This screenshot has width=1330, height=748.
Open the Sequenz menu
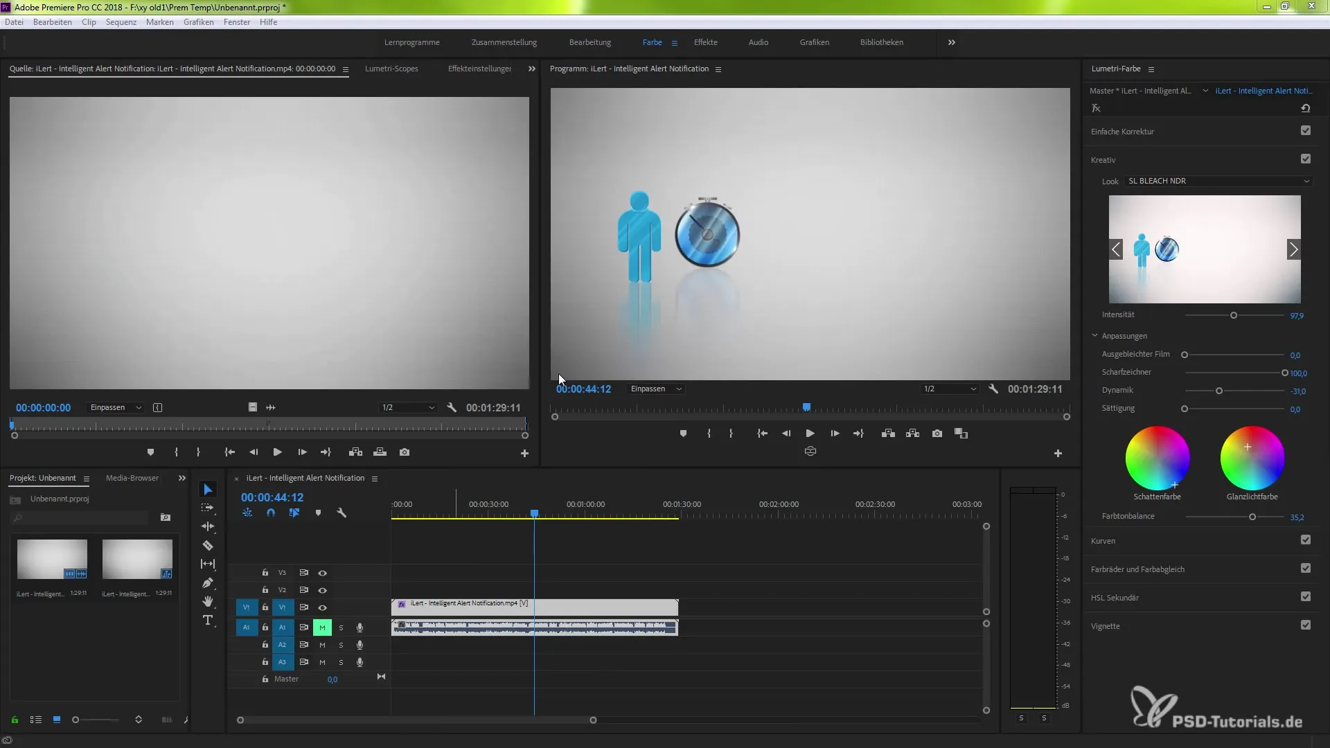pyautogui.click(x=121, y=22)
